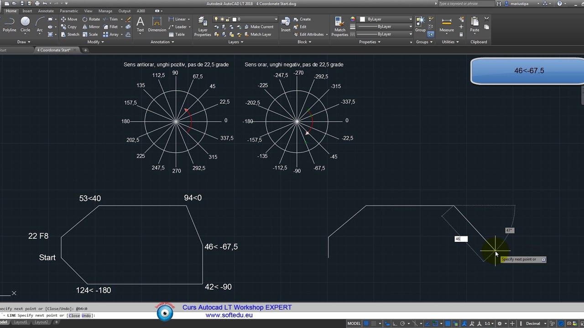Switch to the Parametric ribbon tab
The image size is (584, 328).
coord(69,11)
